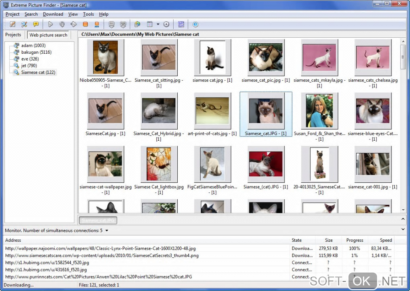
Task: Open the Help menu
Action: (x=104, y=14)
